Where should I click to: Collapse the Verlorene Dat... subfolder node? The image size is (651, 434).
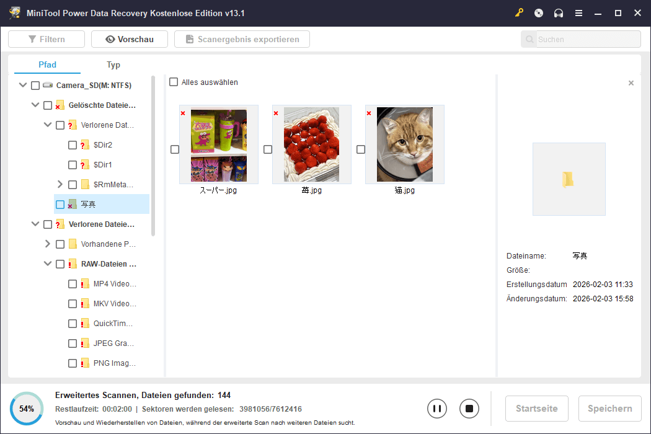coord(48,125)
